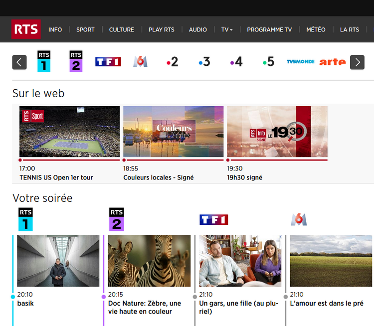Open the SPORT menu item

click(85, 29)
